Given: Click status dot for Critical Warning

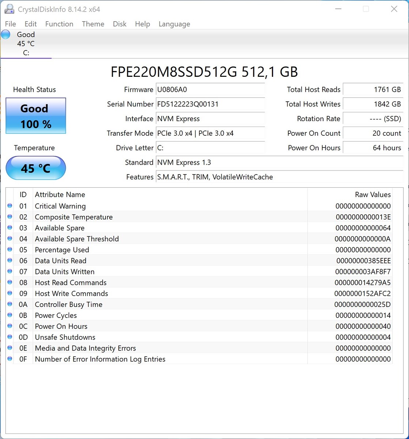Looking at the screenshot, I should (10, 206).
